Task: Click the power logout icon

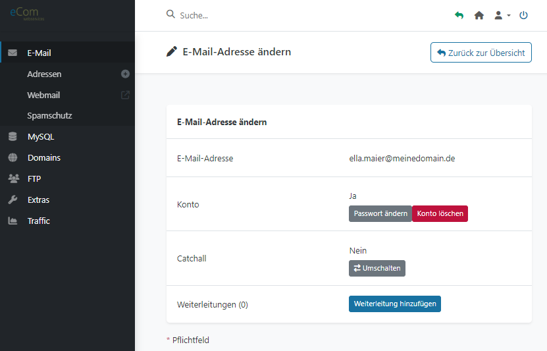Action: point(524,15)
